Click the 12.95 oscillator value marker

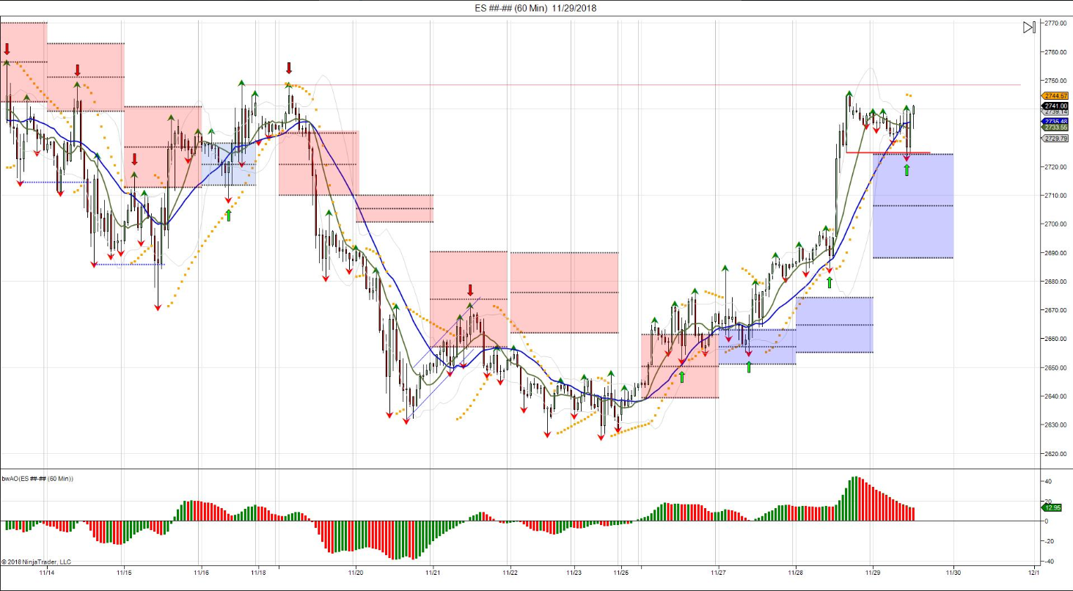pyautogui.click(x=1051, y=507)
